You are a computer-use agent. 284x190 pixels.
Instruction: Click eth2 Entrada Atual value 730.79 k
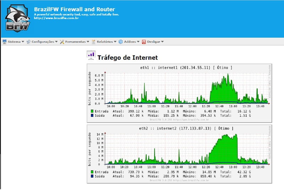[x=136, y=172]
